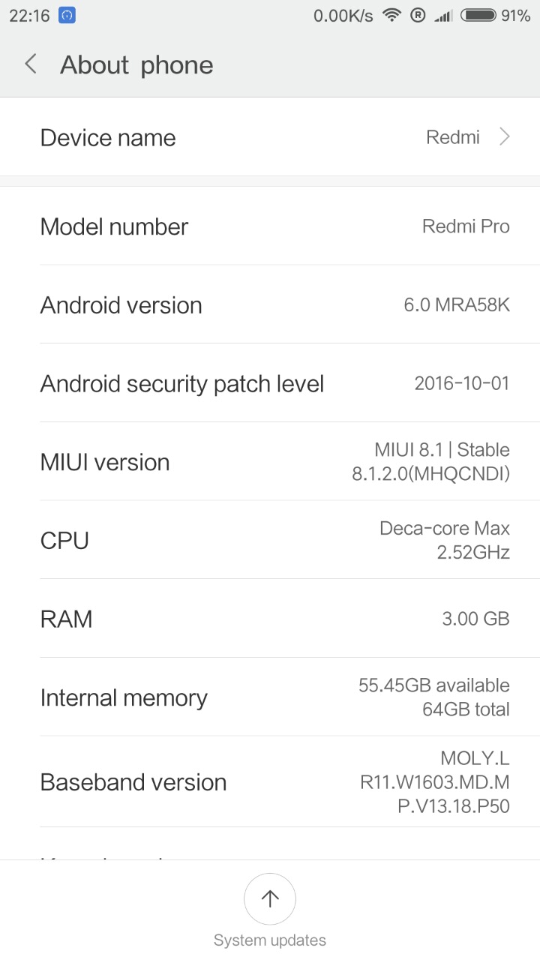Tap the Android version entry

click(x=270, y=305)
